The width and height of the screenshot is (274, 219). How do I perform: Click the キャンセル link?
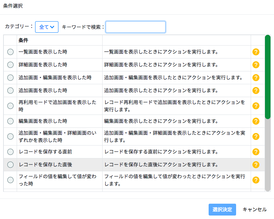coord(255,209)
